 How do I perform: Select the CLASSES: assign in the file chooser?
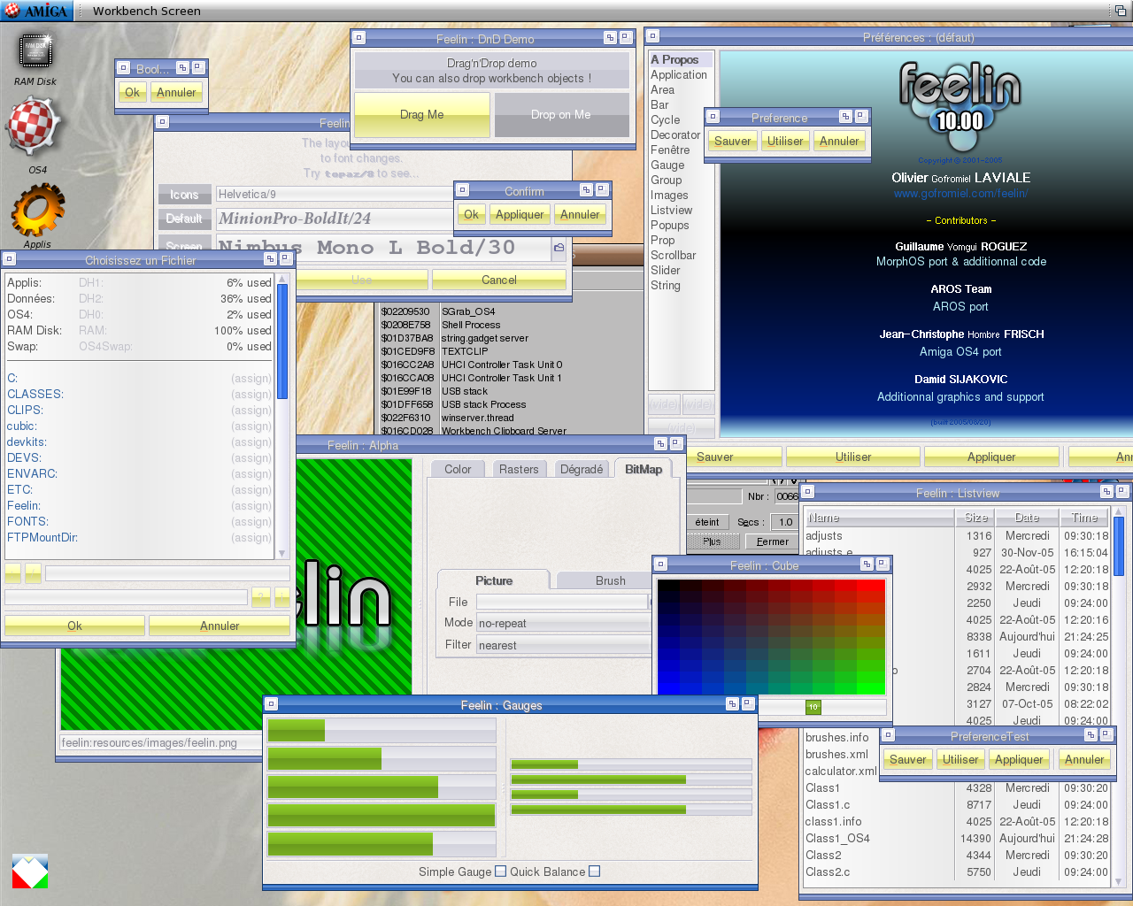(140, 394)
